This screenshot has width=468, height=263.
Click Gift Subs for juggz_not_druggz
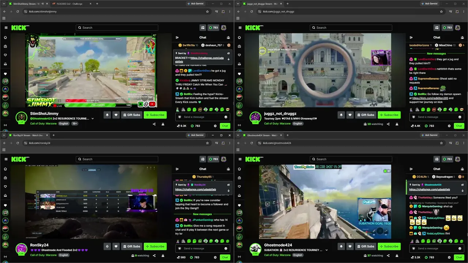366,115
